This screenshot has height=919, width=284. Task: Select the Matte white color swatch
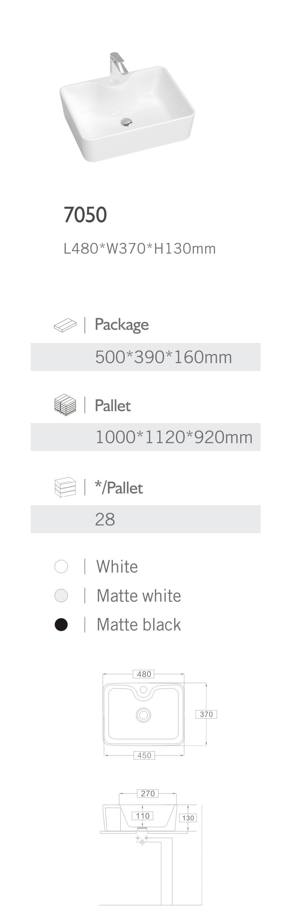pos(61,595)
